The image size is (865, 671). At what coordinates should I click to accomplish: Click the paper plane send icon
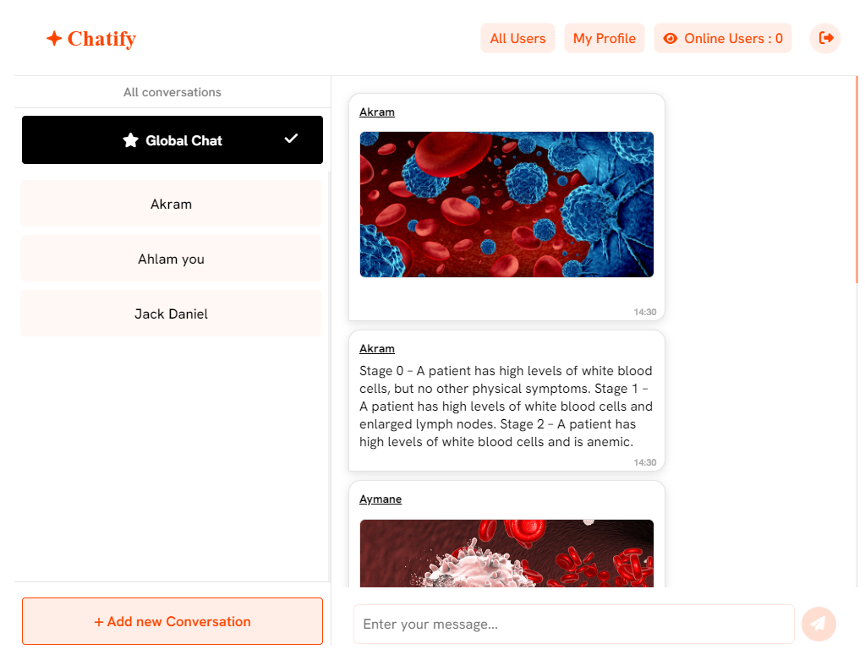pos(818,625)
